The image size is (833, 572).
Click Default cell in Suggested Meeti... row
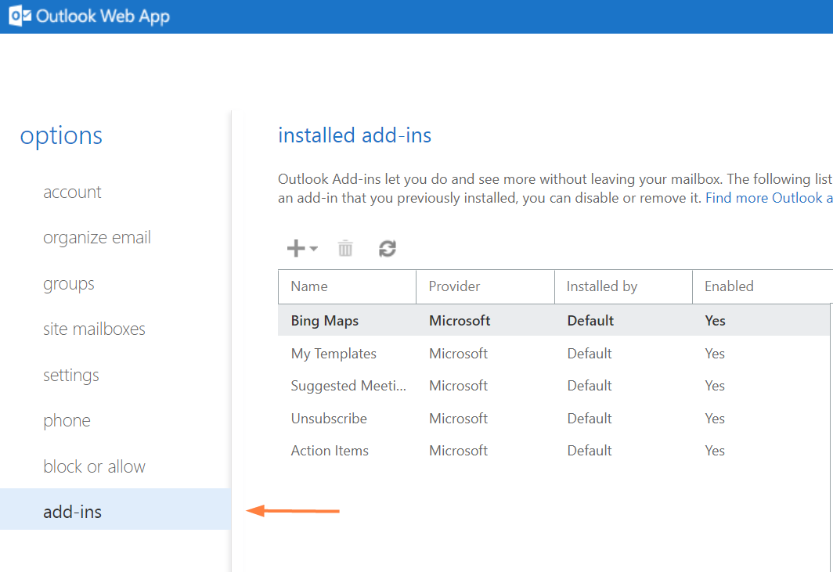click(590, 386)
